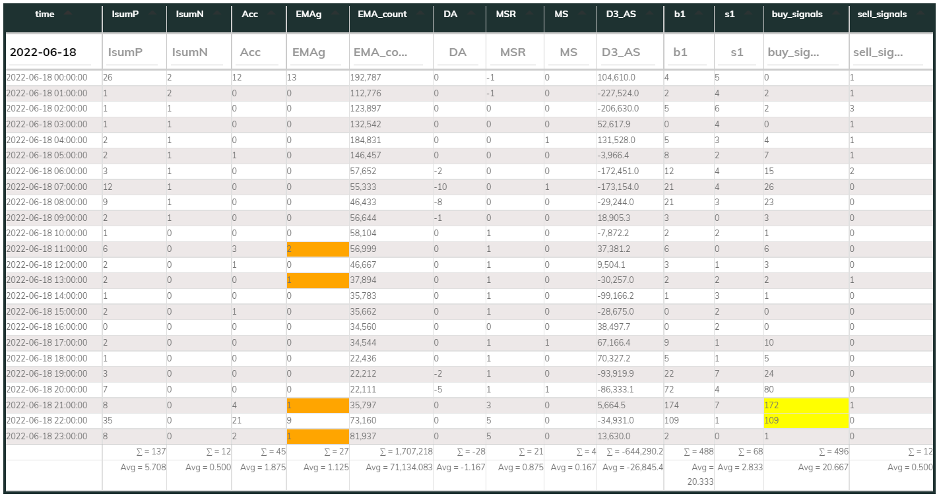
Task: Click the sort arrow on the EMAg column
Action: [x=336, y=14]
